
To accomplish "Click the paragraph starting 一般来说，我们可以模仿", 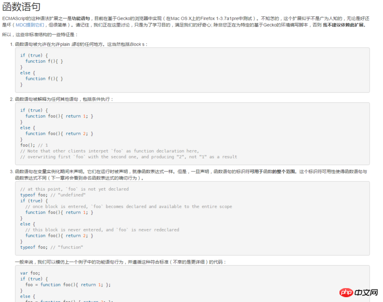I will click(121, 262).
